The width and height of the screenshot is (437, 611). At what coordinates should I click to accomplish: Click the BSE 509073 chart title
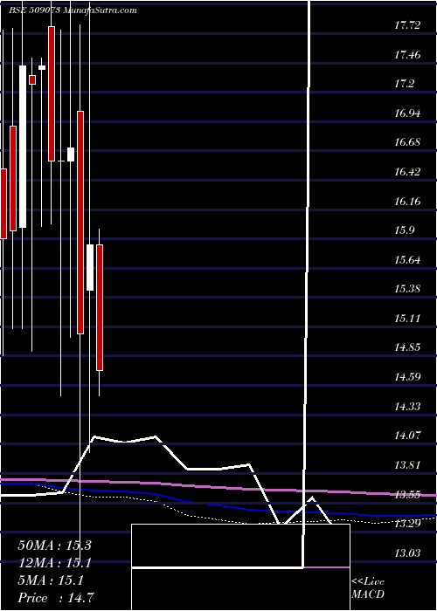click(73, 10)
